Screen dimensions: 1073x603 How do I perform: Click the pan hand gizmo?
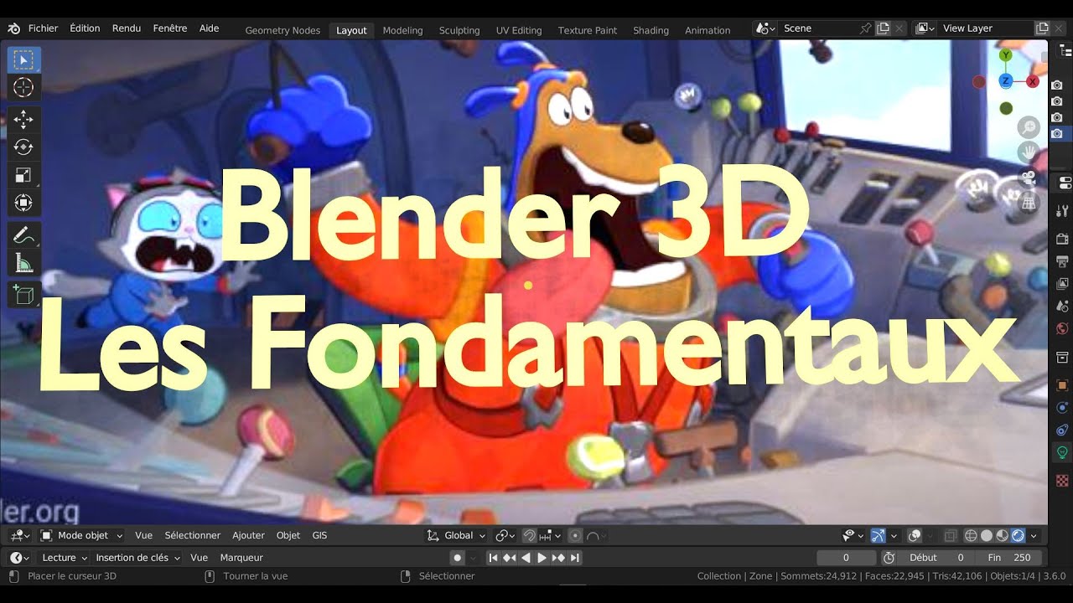pyautogui.click(x=1029, y=152)
